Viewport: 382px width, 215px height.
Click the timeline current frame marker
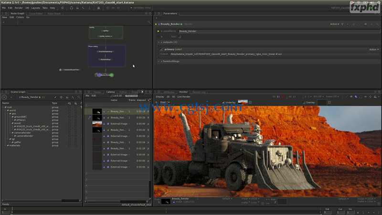coord(12,210)
